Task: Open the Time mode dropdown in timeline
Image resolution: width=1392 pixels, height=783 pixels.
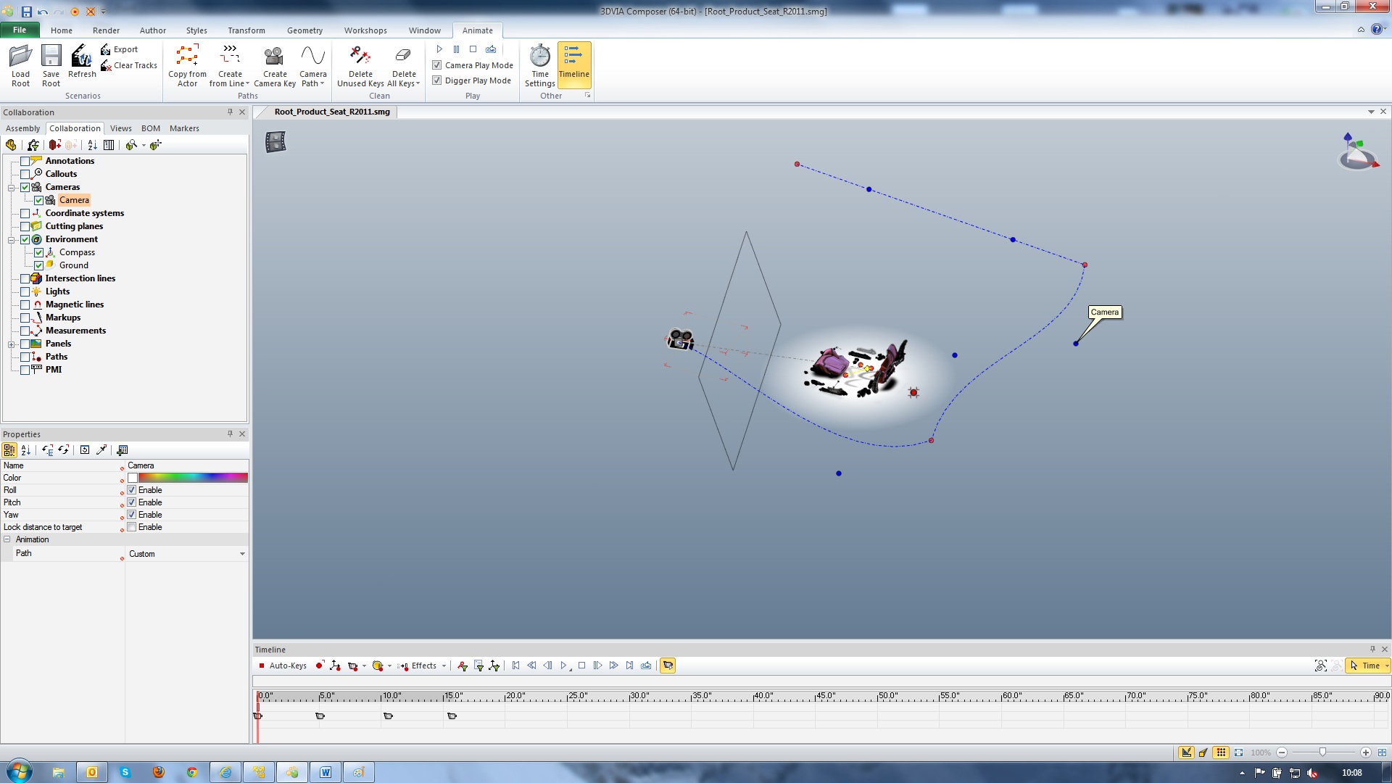Action: pos(1386,666)
